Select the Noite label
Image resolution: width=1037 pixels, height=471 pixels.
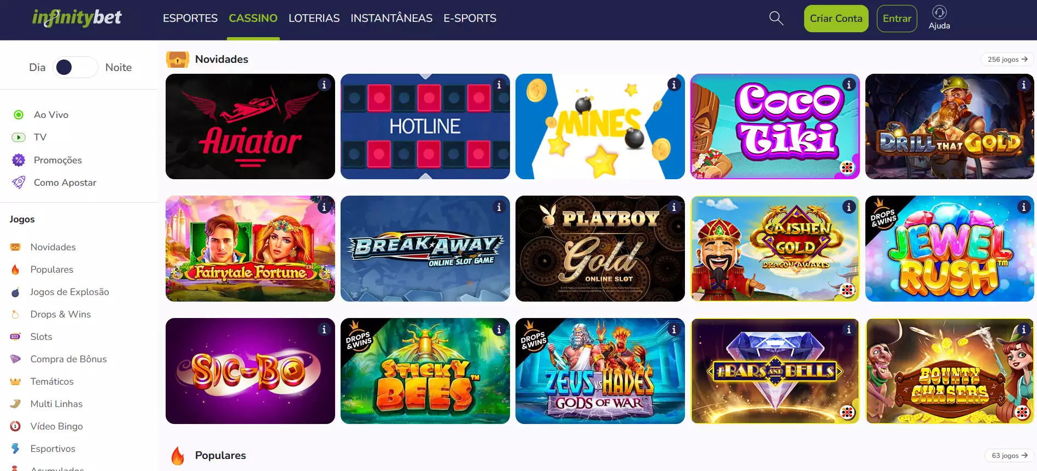tap(119, 67)
